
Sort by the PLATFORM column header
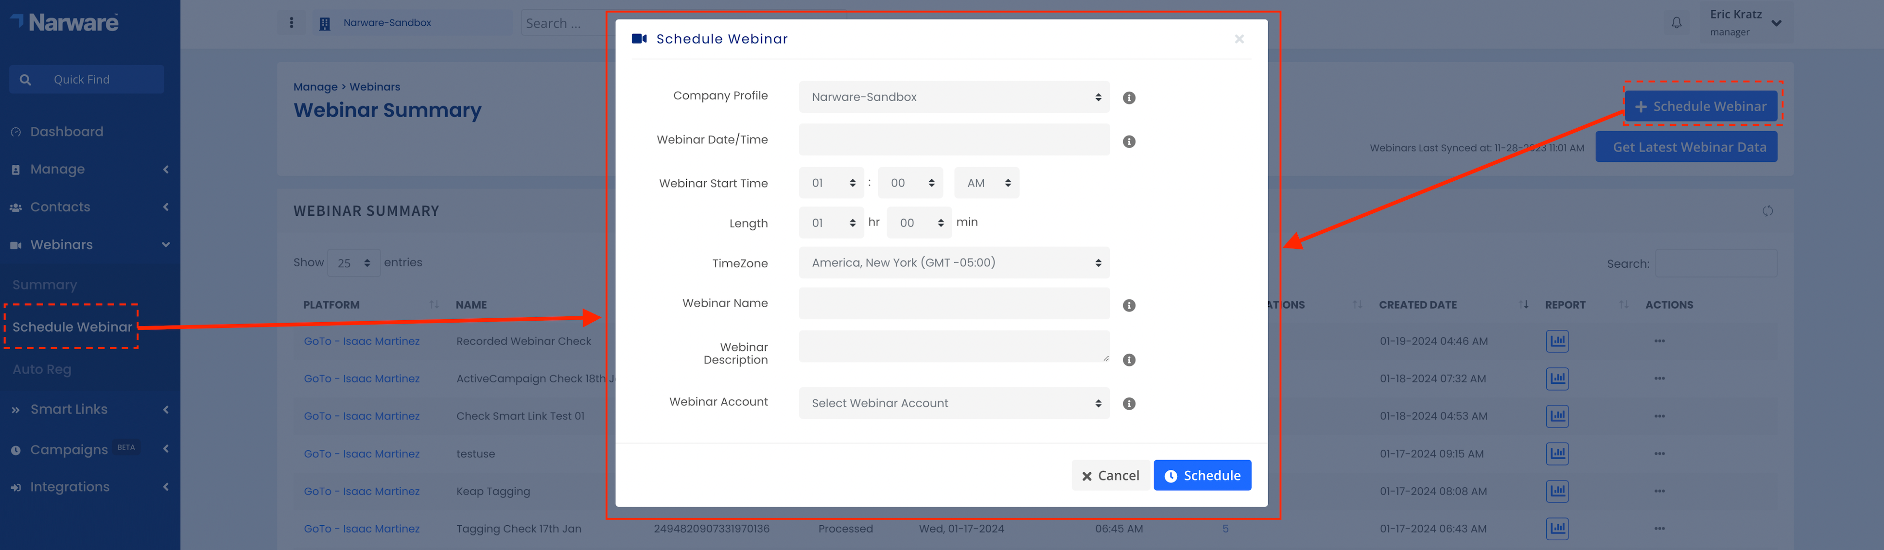pos(371,305)
